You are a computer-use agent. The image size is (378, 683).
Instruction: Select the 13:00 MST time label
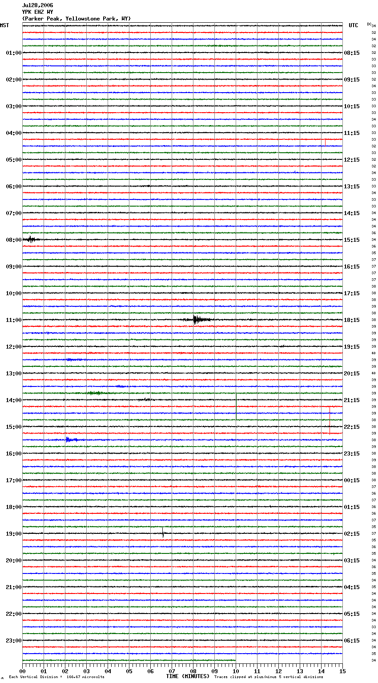(x=14, y=374)
